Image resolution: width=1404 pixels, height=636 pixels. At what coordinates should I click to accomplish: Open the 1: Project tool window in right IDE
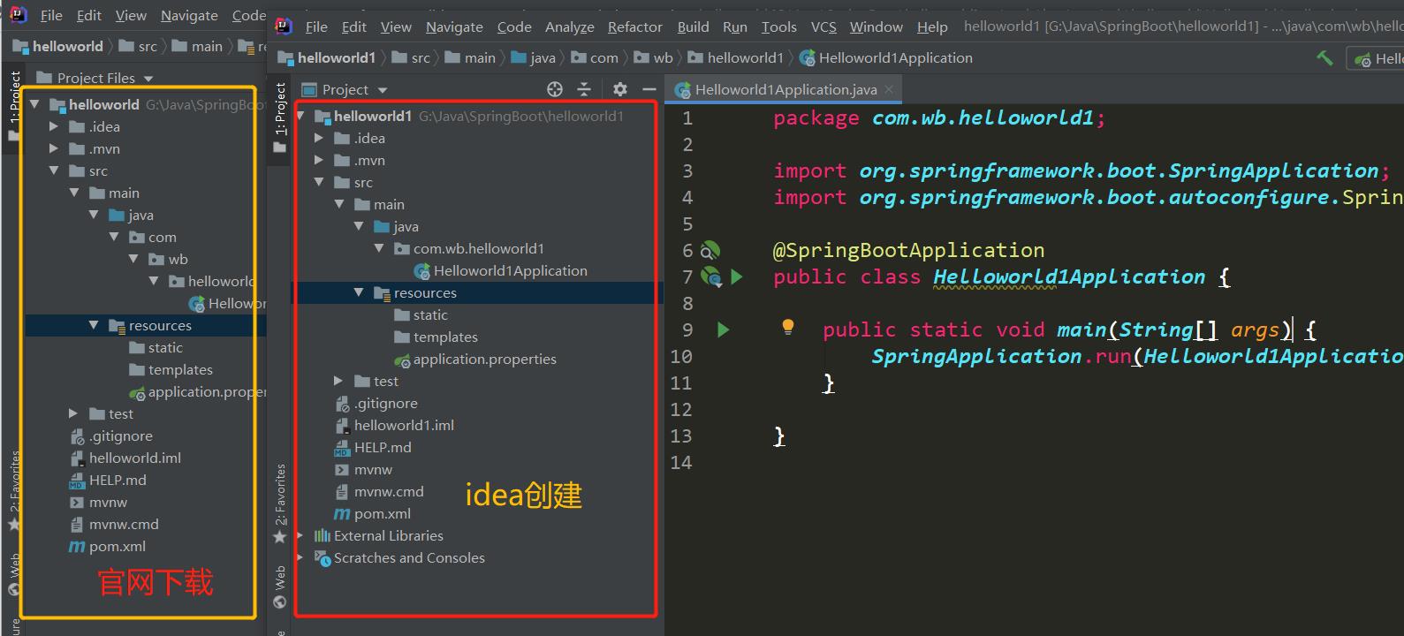tap(280, 117)
